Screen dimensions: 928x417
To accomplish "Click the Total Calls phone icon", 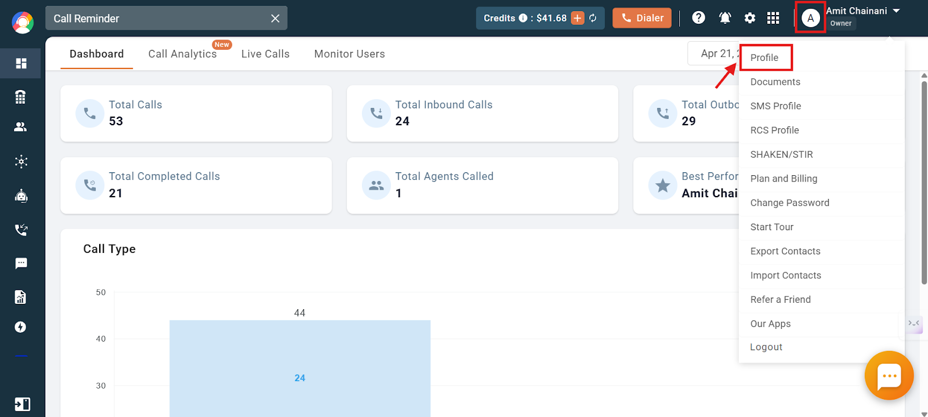I will [x=90, y=113].
